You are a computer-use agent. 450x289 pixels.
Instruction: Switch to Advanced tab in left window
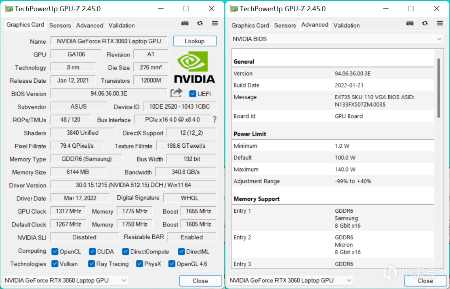point(90,25)
